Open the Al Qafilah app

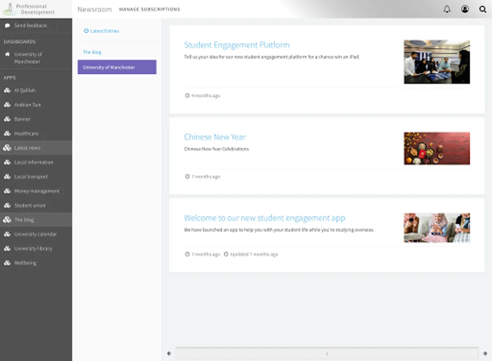click(25, 90)
